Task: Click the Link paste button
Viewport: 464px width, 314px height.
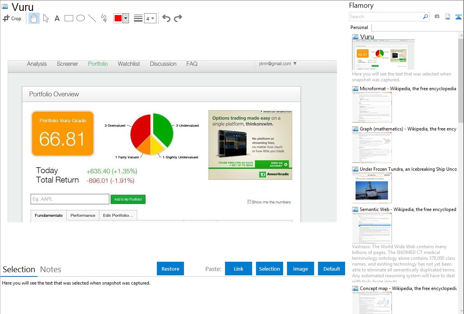Action: [x=239, y=269]
